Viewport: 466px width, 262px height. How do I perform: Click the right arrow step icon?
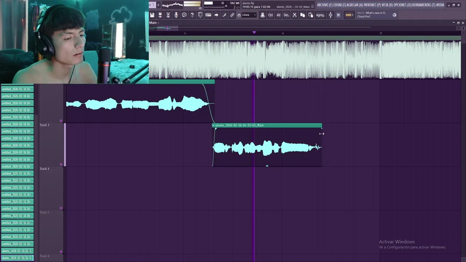[x=216, y=15]
